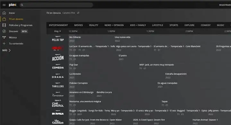The image size is (231, 125).
Task: Open the Discover compass icon
Action: coord(4,31)
